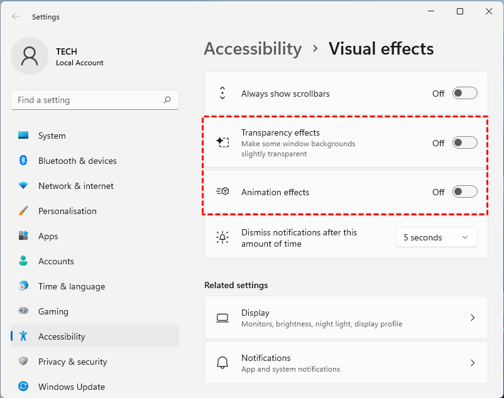
Task: Click the Privacy & security shield icon
Action: 23,362
